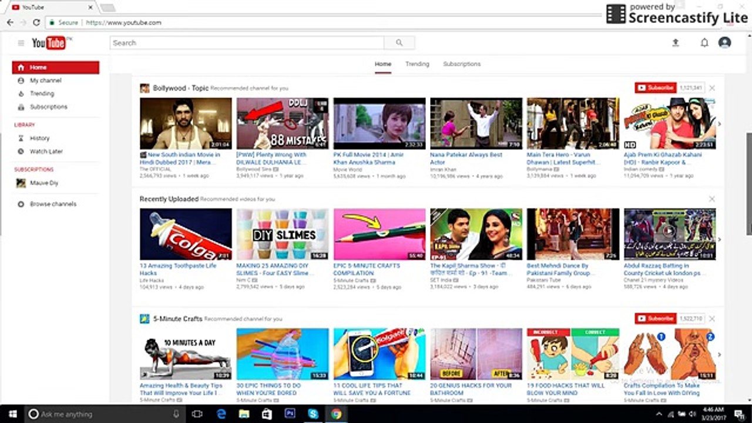Open Skype from the taskbar
This screenshot has height=423, width=752.
[x=313, y=414]
